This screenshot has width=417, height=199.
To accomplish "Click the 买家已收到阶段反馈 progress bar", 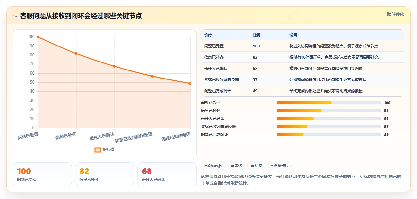I will point(329,126).
